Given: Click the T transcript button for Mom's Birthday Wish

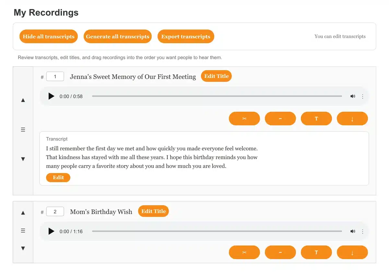Looking at the screenshot, I should tap(316, 252).
